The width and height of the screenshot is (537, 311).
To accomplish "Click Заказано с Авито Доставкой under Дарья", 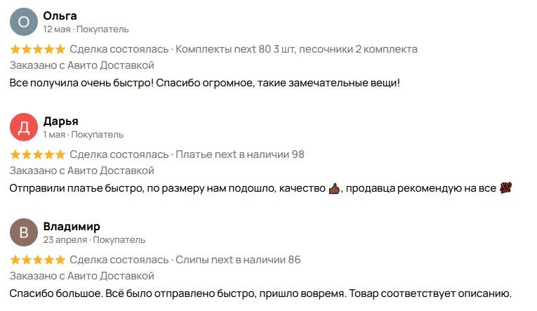I will tap(82, 171).
